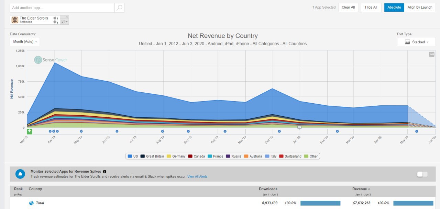Click the info icon beside Revenue Spikes heading
Image resolution: width=440 pixels, height=209 pixels.
[104, 172]
